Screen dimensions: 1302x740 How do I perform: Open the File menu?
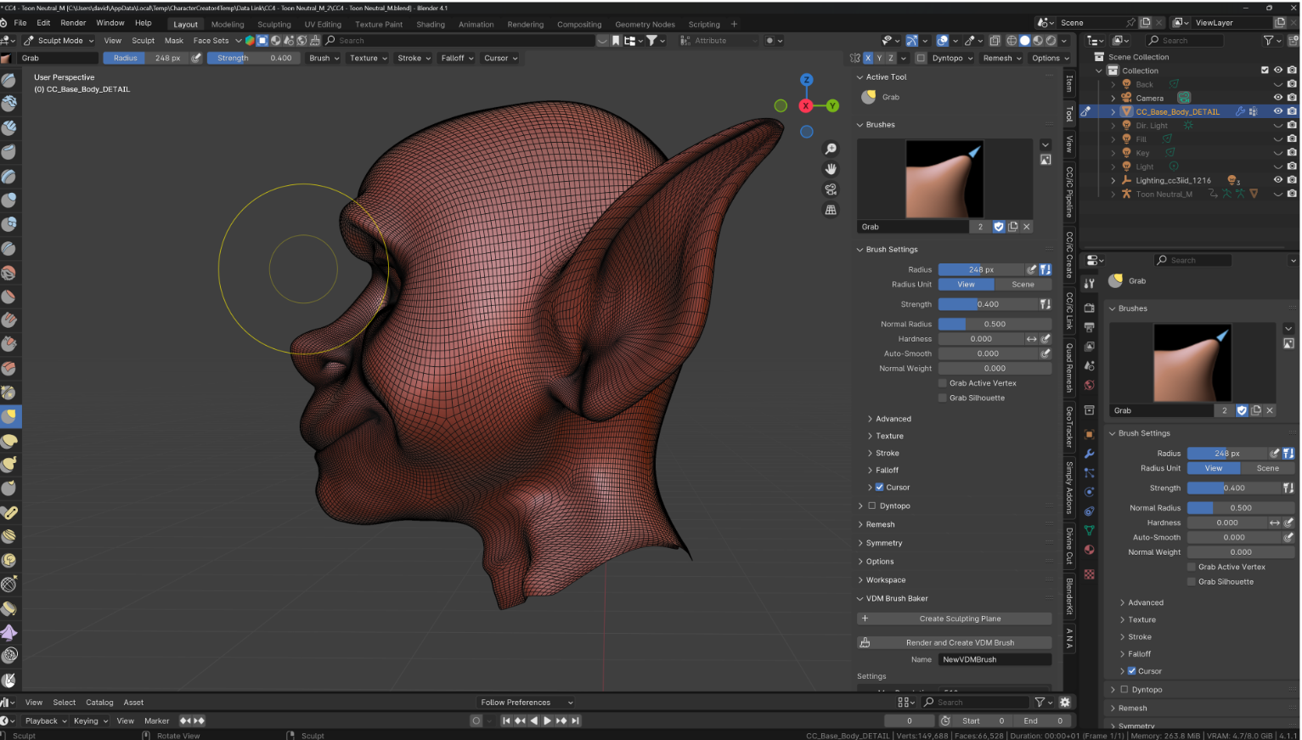(x=20, y=23)
